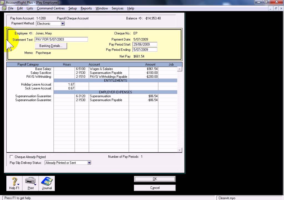The height and width of the screenshot is (200, 284).
Task: Click Holiday Leave Accrual hours 1.67
Action: [x=71, y=84]
